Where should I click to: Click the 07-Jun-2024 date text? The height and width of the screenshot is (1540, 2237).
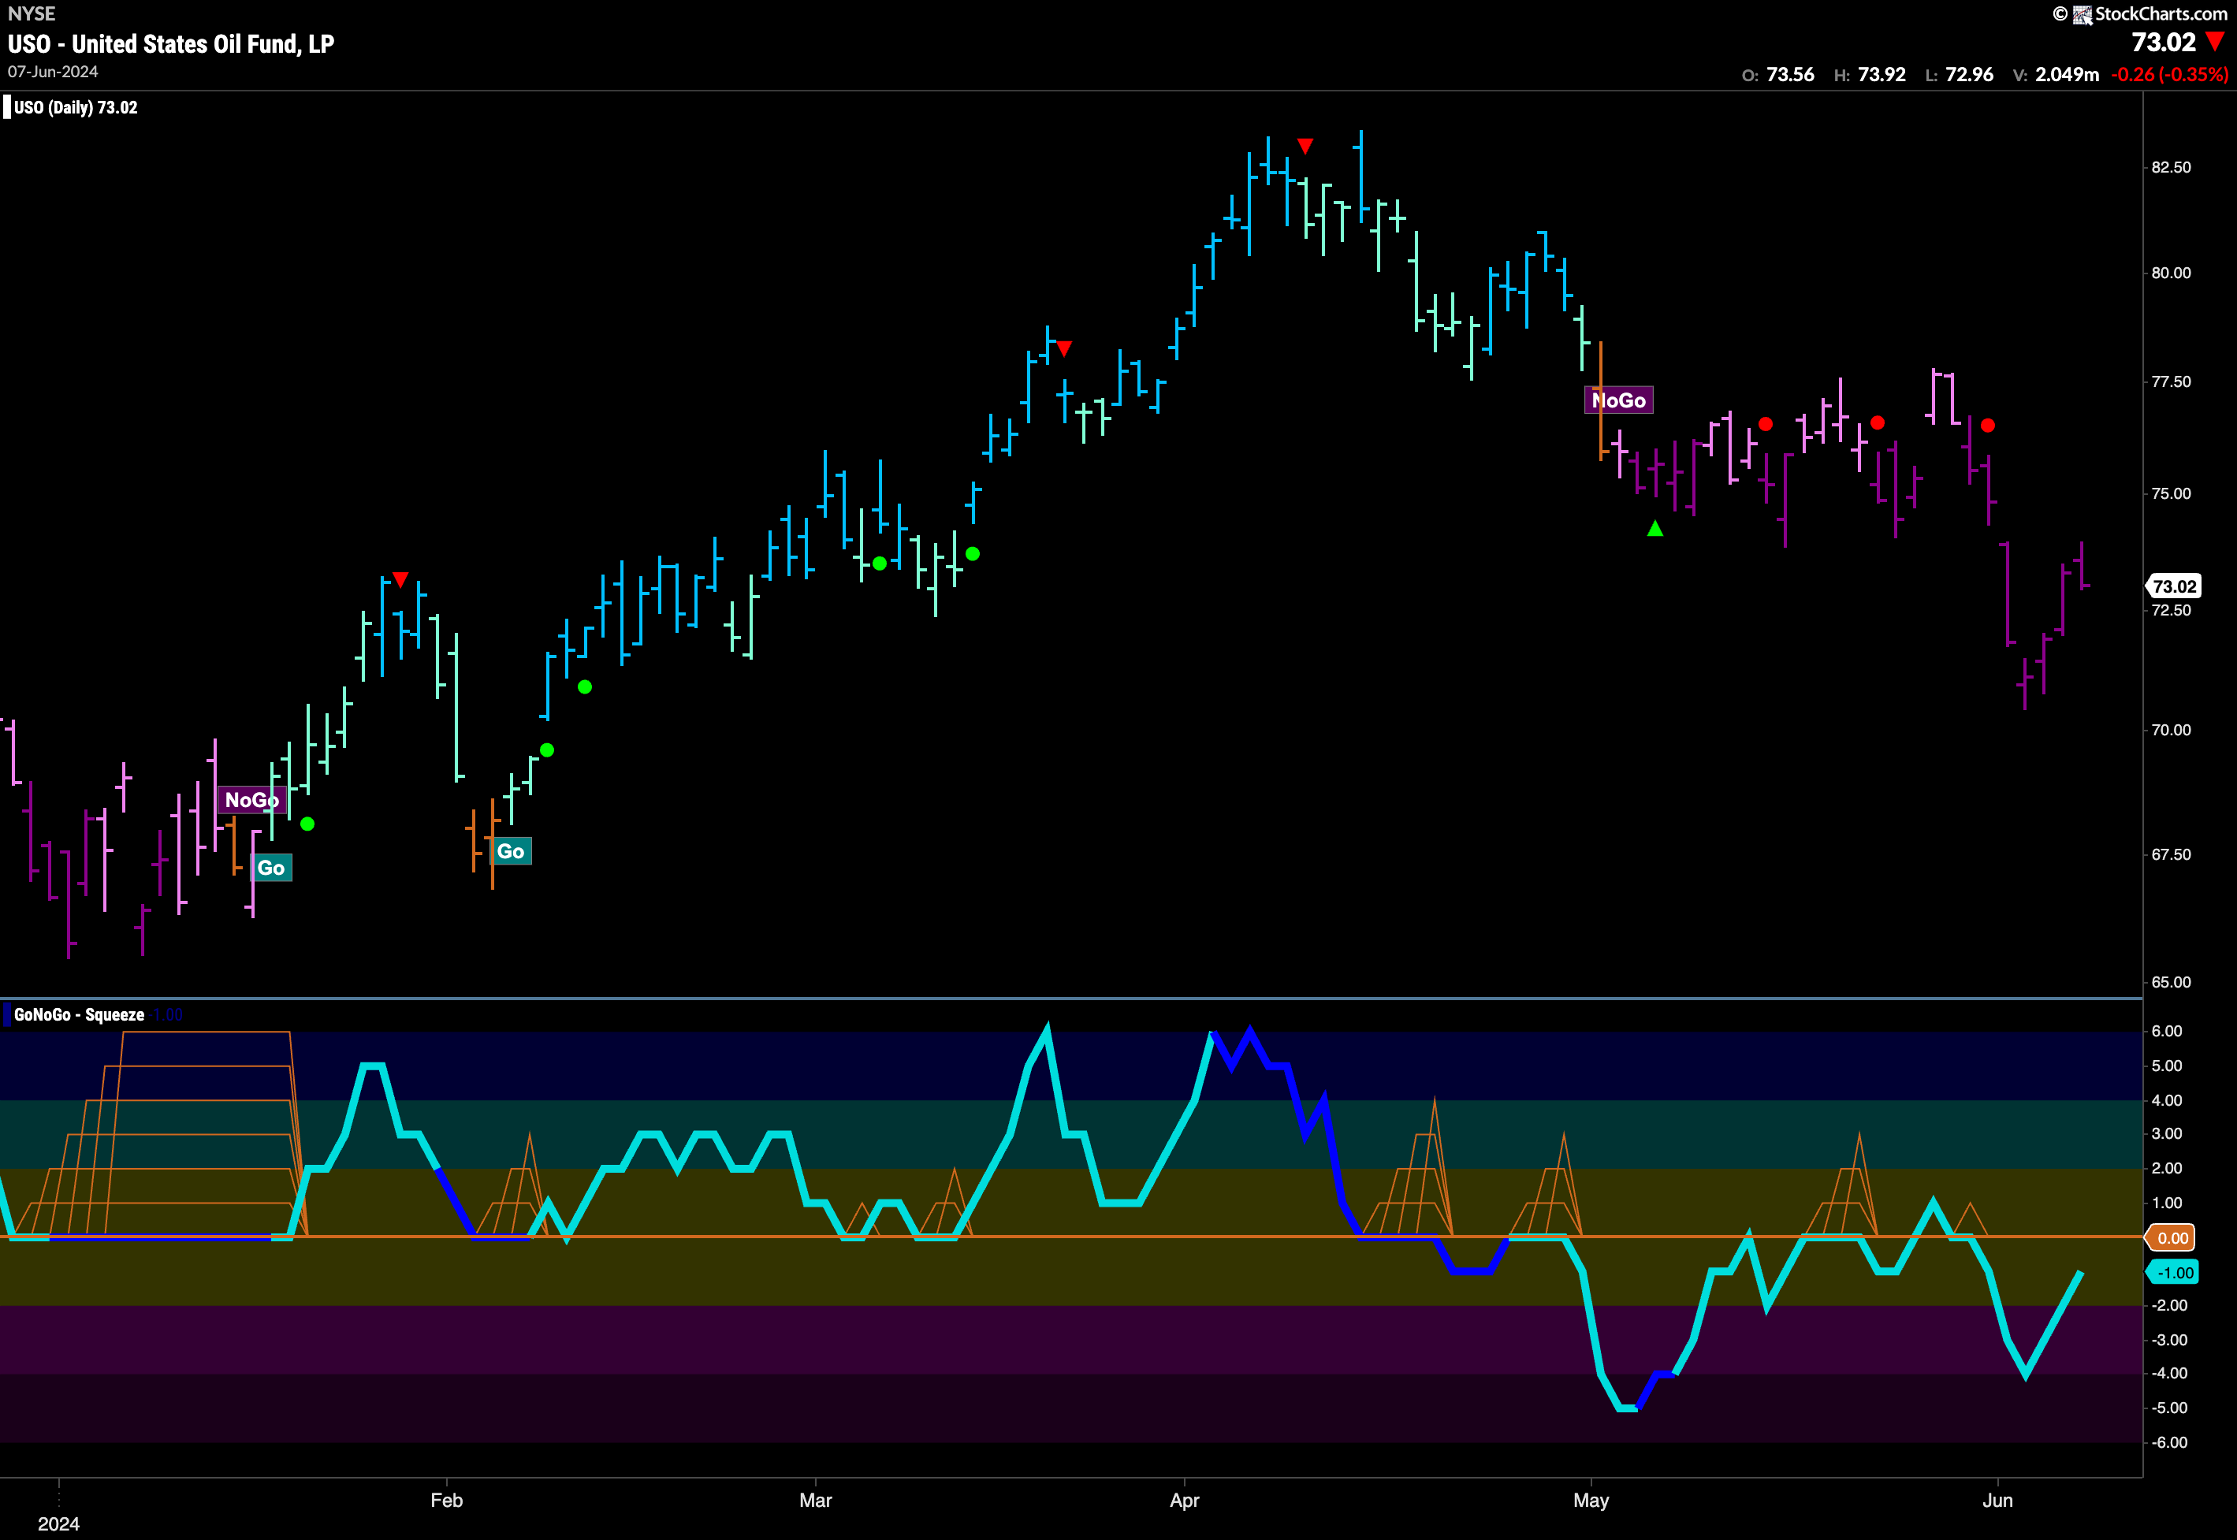[53, 73]
